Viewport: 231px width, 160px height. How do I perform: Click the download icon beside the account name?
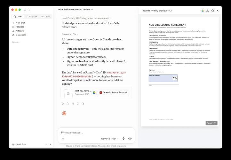click(x=50, y=144)
